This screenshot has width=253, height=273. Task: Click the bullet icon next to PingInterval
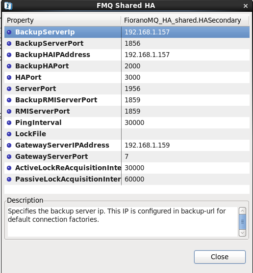9,123
